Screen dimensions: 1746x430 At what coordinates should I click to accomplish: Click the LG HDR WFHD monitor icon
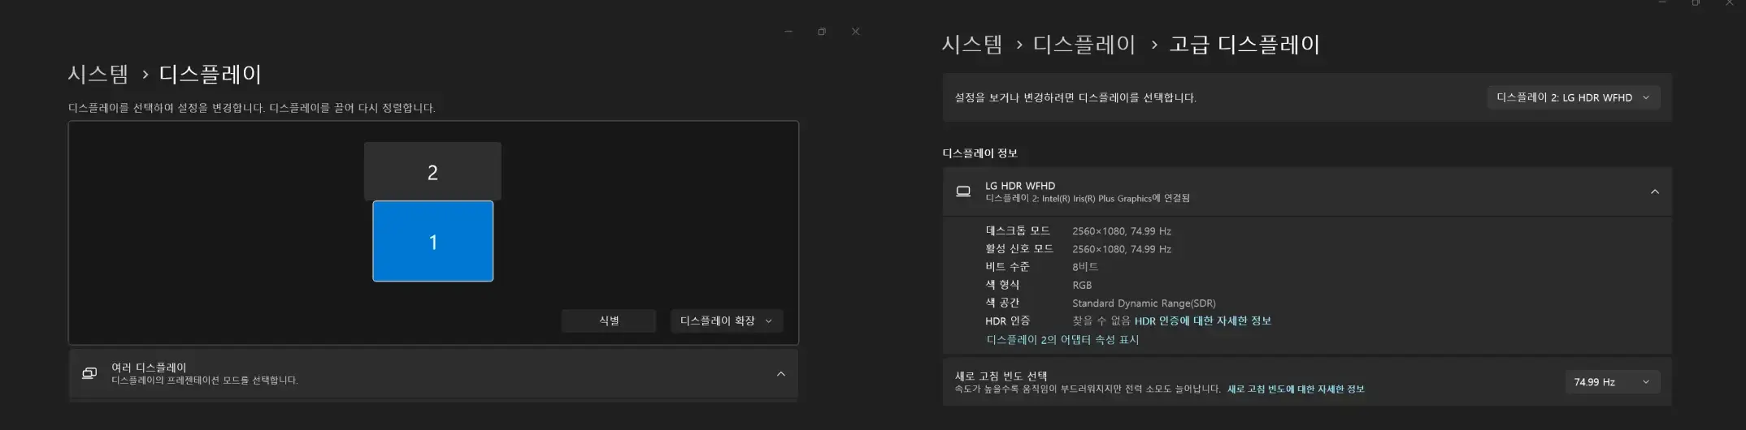963,191
